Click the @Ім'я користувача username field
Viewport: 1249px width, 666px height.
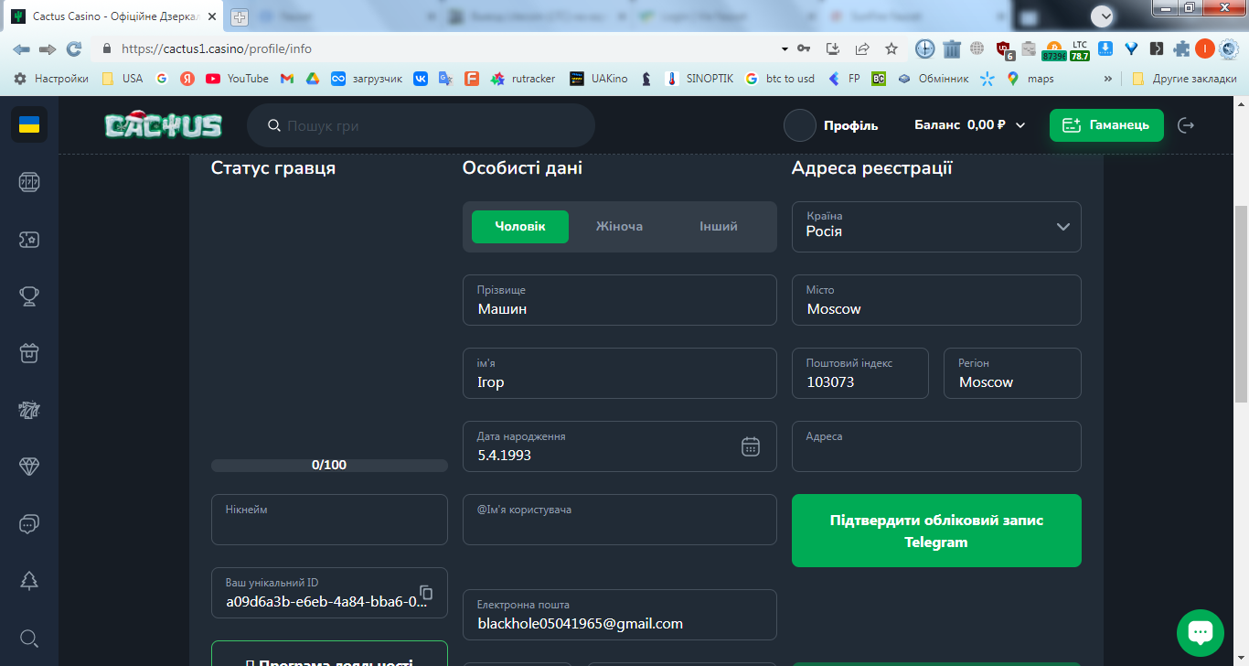coord(620,520)
